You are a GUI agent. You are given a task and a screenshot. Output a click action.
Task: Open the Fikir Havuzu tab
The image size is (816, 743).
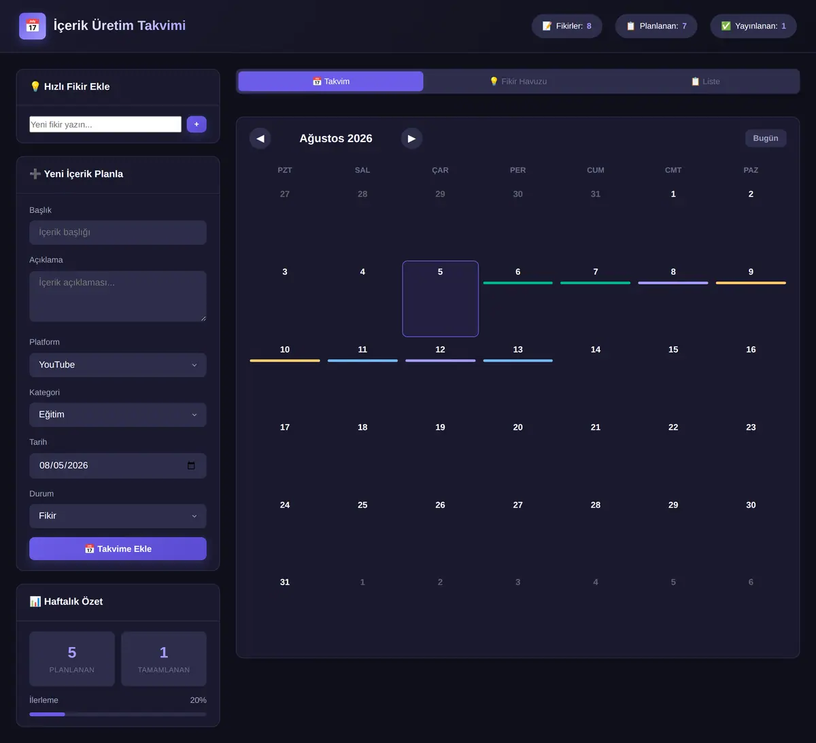pos(518,82)
